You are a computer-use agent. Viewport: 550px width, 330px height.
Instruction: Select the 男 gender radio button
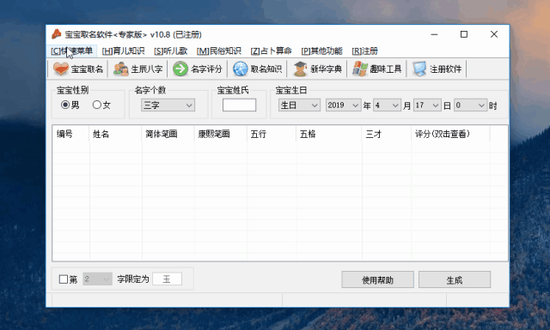pos(65,105)
